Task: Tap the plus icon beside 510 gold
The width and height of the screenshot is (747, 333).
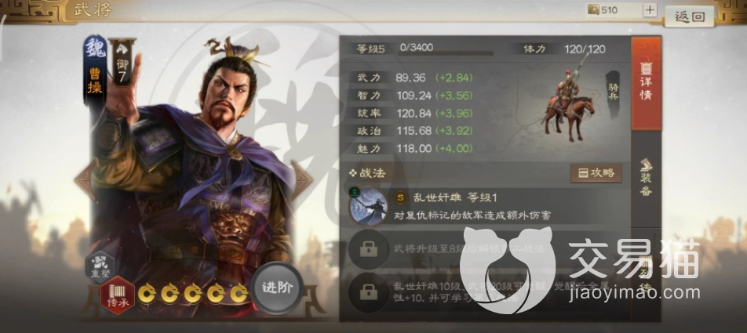Action: tap(650, 10)
